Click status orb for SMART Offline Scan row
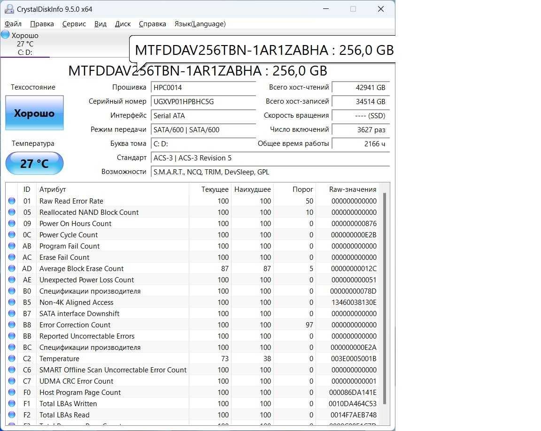 pos(12,370)
